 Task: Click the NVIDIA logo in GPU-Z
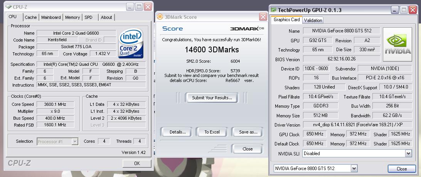pos(397,45)
